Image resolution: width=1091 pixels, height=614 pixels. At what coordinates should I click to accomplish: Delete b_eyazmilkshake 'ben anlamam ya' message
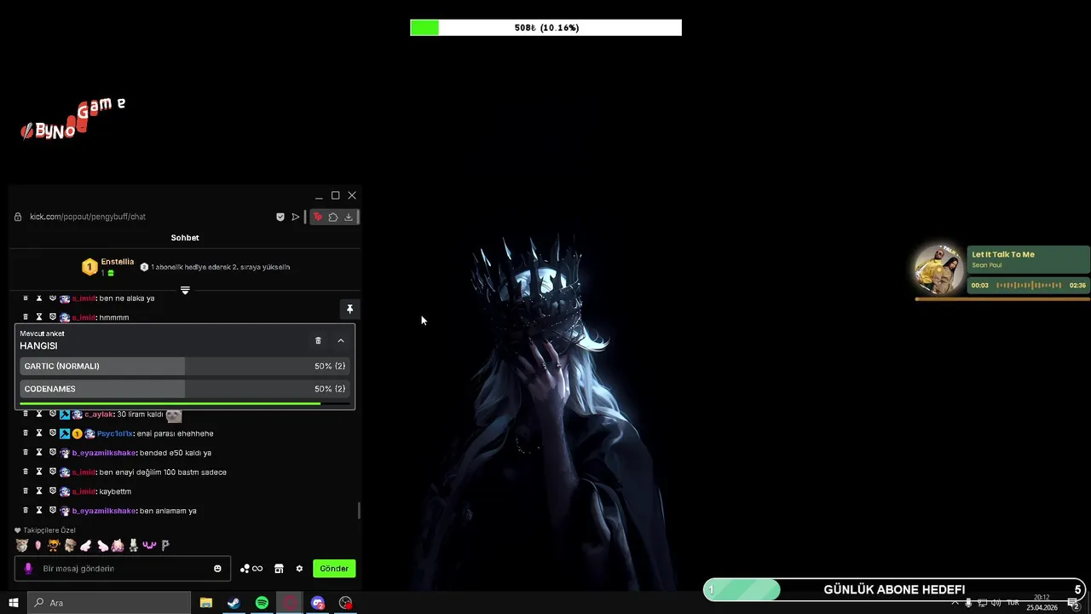(26, 511)
